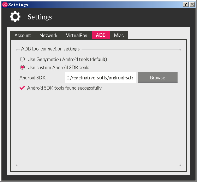Select the ADB tab

101,35
